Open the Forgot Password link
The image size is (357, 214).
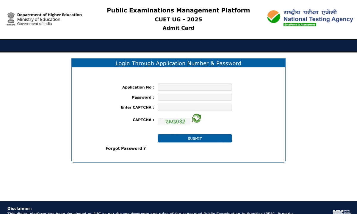pos(126,148)
